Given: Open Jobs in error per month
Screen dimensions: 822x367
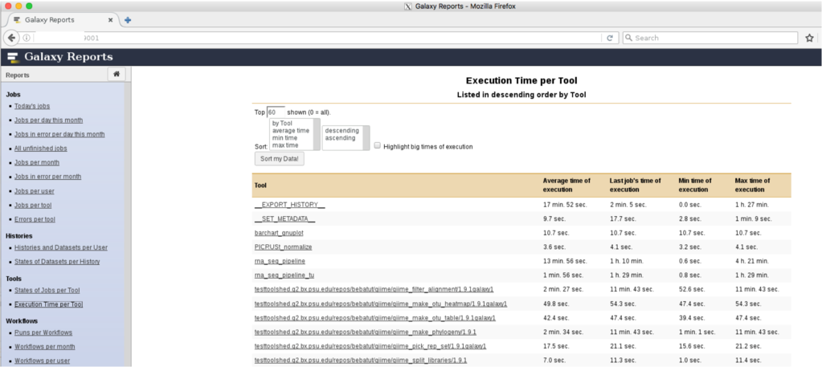Looking at the screenshot, I should point(47,177).
